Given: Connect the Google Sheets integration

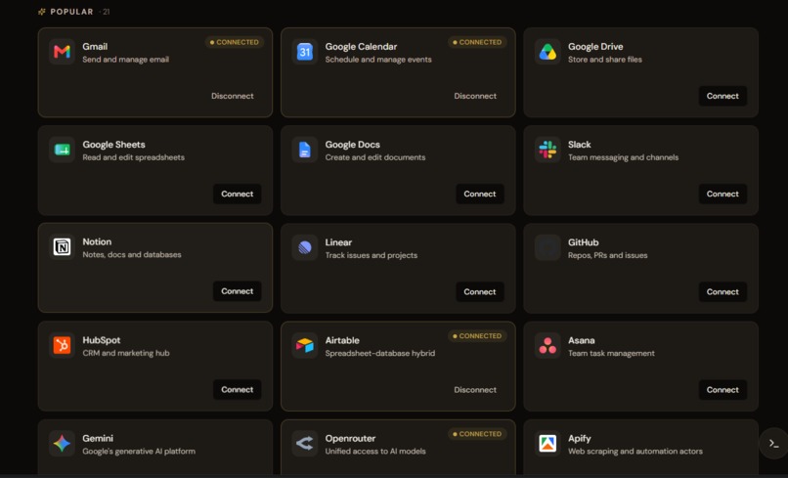Looking at the screenshot, I should click(238, 194).
